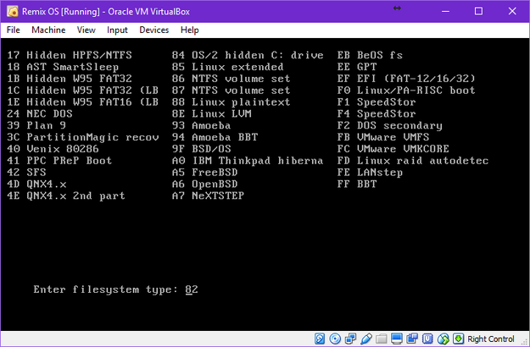Click the 'F2 DOS secondary' entry
The height and width of the screenshot is (347, 530).
(389, 125)
